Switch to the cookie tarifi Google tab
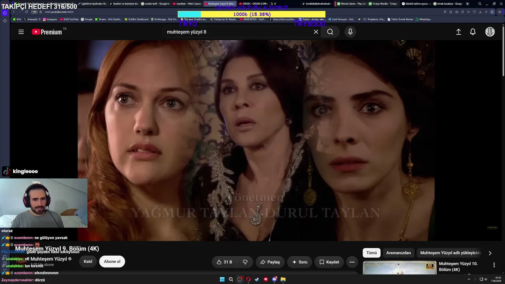Image resolution: width=505 pixels, height=284 pixels. click(x=155, y=4)
